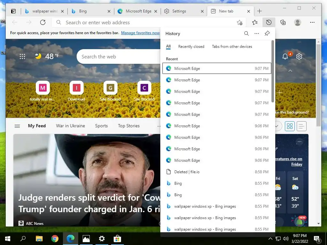The image size is (327, 245).
Task: Open the Windows notification center icon
Action: tap(317, 239)
